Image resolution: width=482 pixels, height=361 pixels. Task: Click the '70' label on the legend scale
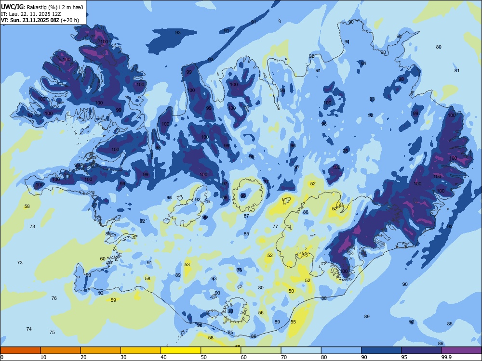pyautogui.click(x=284, y=357)
